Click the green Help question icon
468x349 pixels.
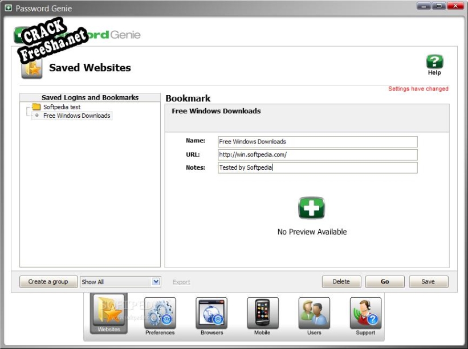click(x=434, y=62)
